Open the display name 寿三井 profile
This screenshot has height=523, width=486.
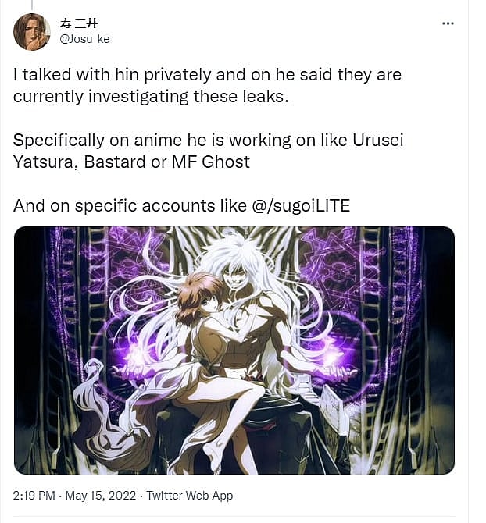pyautogui.click(x=79, y=23)
